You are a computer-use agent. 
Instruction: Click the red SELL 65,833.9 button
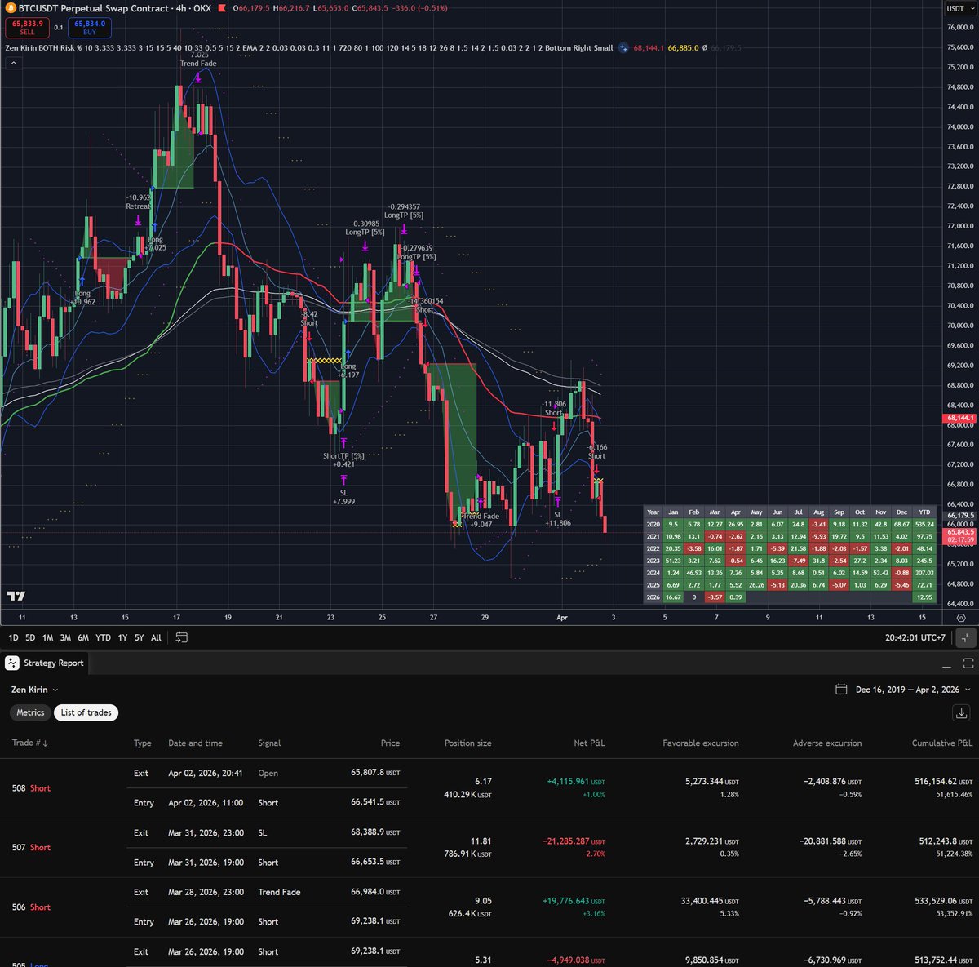[28, 28]
